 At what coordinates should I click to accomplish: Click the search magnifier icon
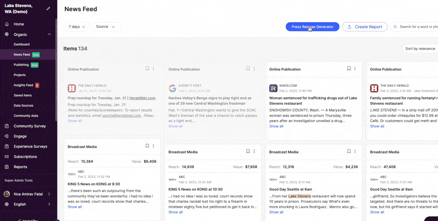395,27
